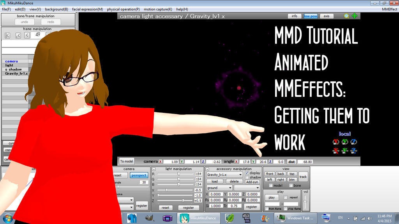Step back one frame arrow

[27, 35]
